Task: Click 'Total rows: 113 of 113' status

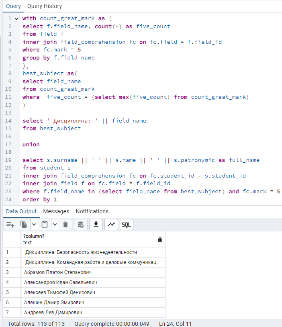Action: [x=36, y=324]
